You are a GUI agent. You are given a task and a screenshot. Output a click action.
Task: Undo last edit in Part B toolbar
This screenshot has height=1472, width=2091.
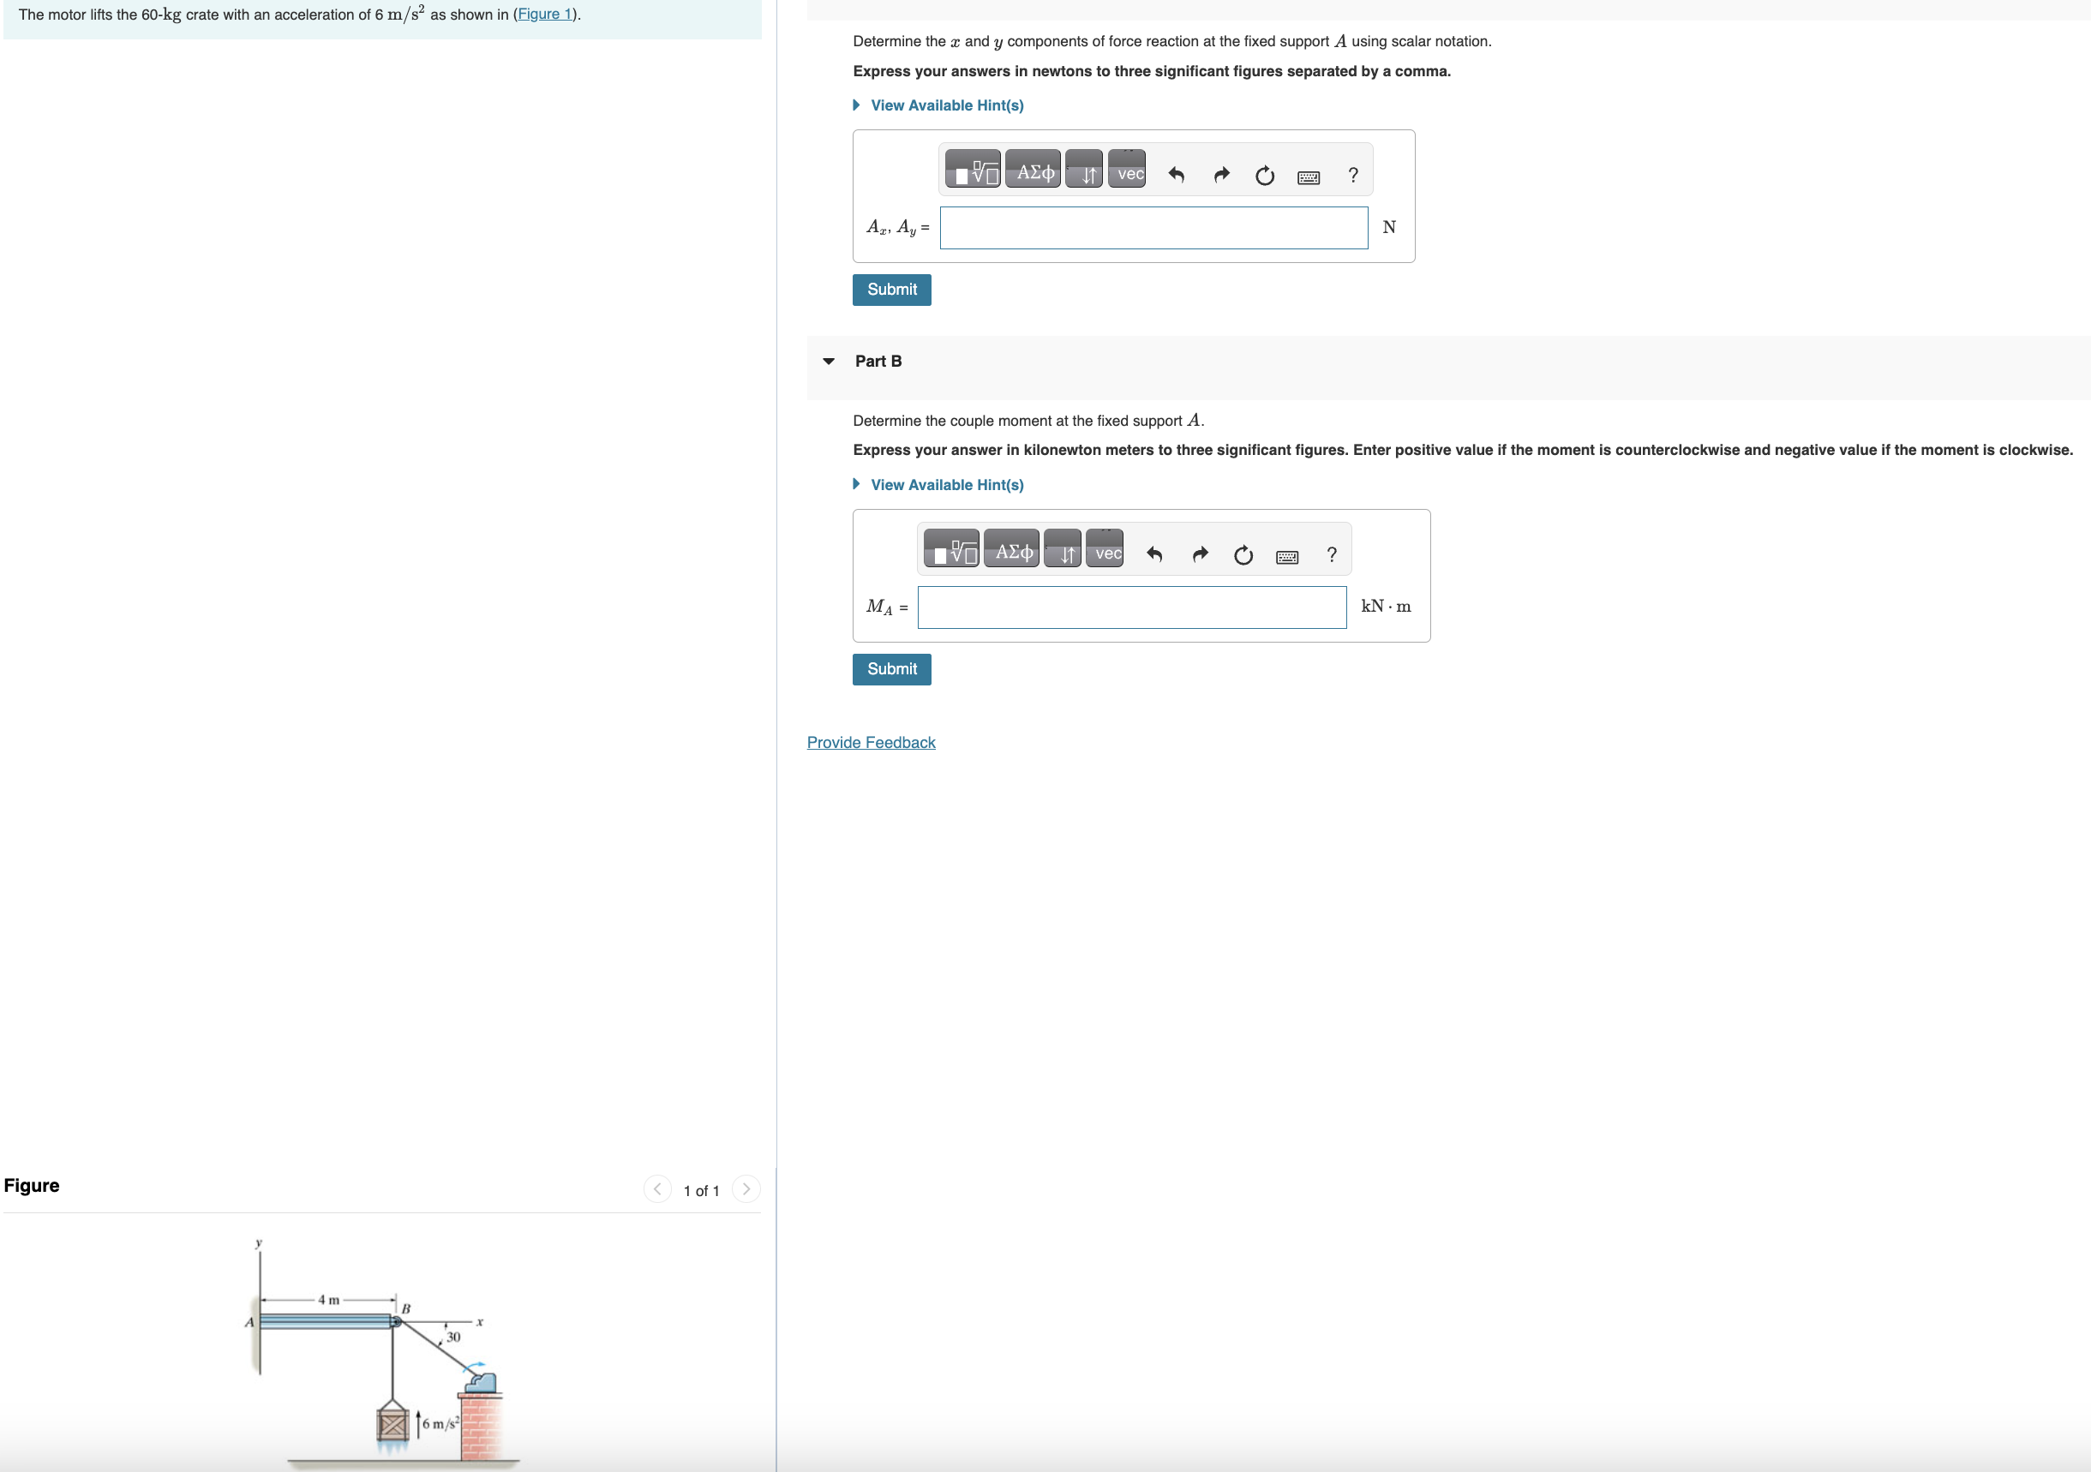(x=1153, y=554)
